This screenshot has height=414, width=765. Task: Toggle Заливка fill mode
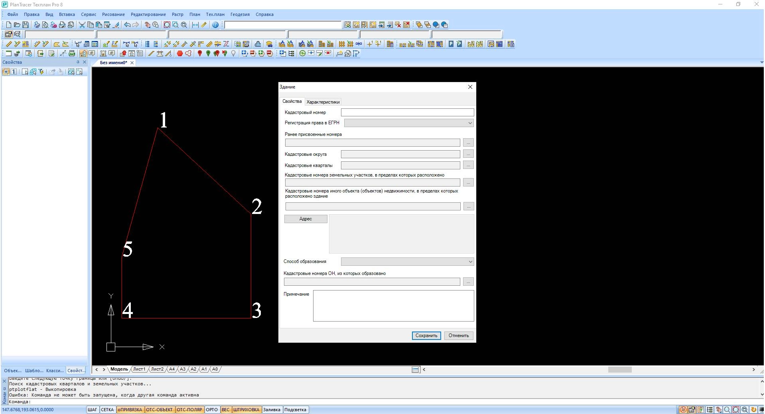(x=272, y=410)
